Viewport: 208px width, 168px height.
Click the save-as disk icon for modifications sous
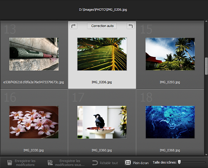point(50,163)
